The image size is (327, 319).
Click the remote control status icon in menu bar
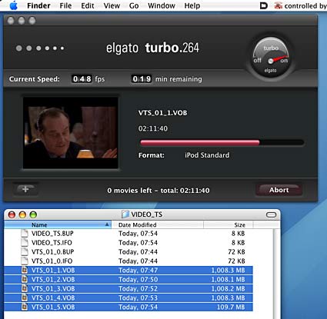[x=279, y=5]
